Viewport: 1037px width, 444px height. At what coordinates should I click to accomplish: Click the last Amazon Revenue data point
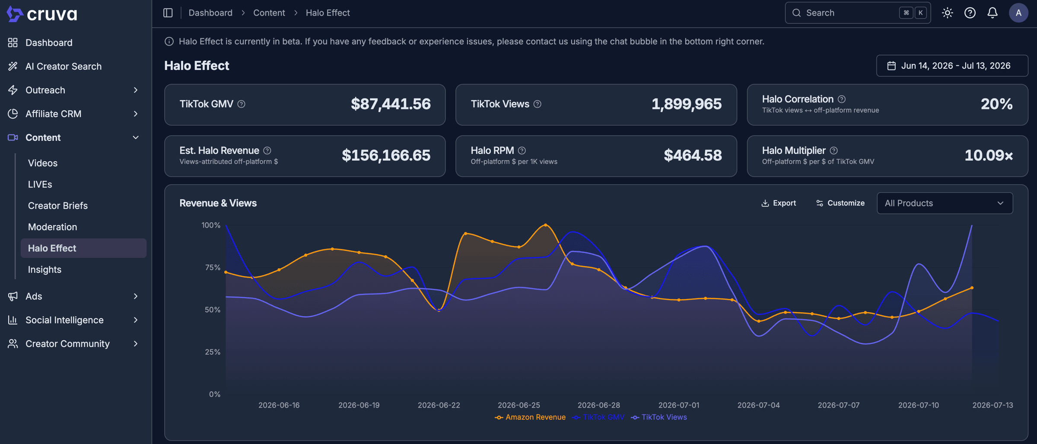pyautogui.click(x=972, y=288)
